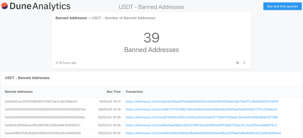Select the banned address ending in 0fdc

click(x=45, y=117)
